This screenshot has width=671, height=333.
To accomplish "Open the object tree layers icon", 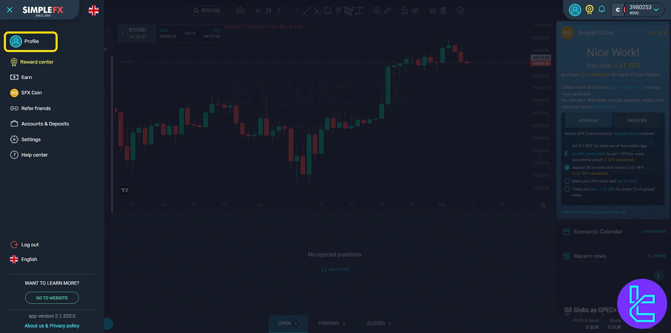I will [x=433, y=10].
